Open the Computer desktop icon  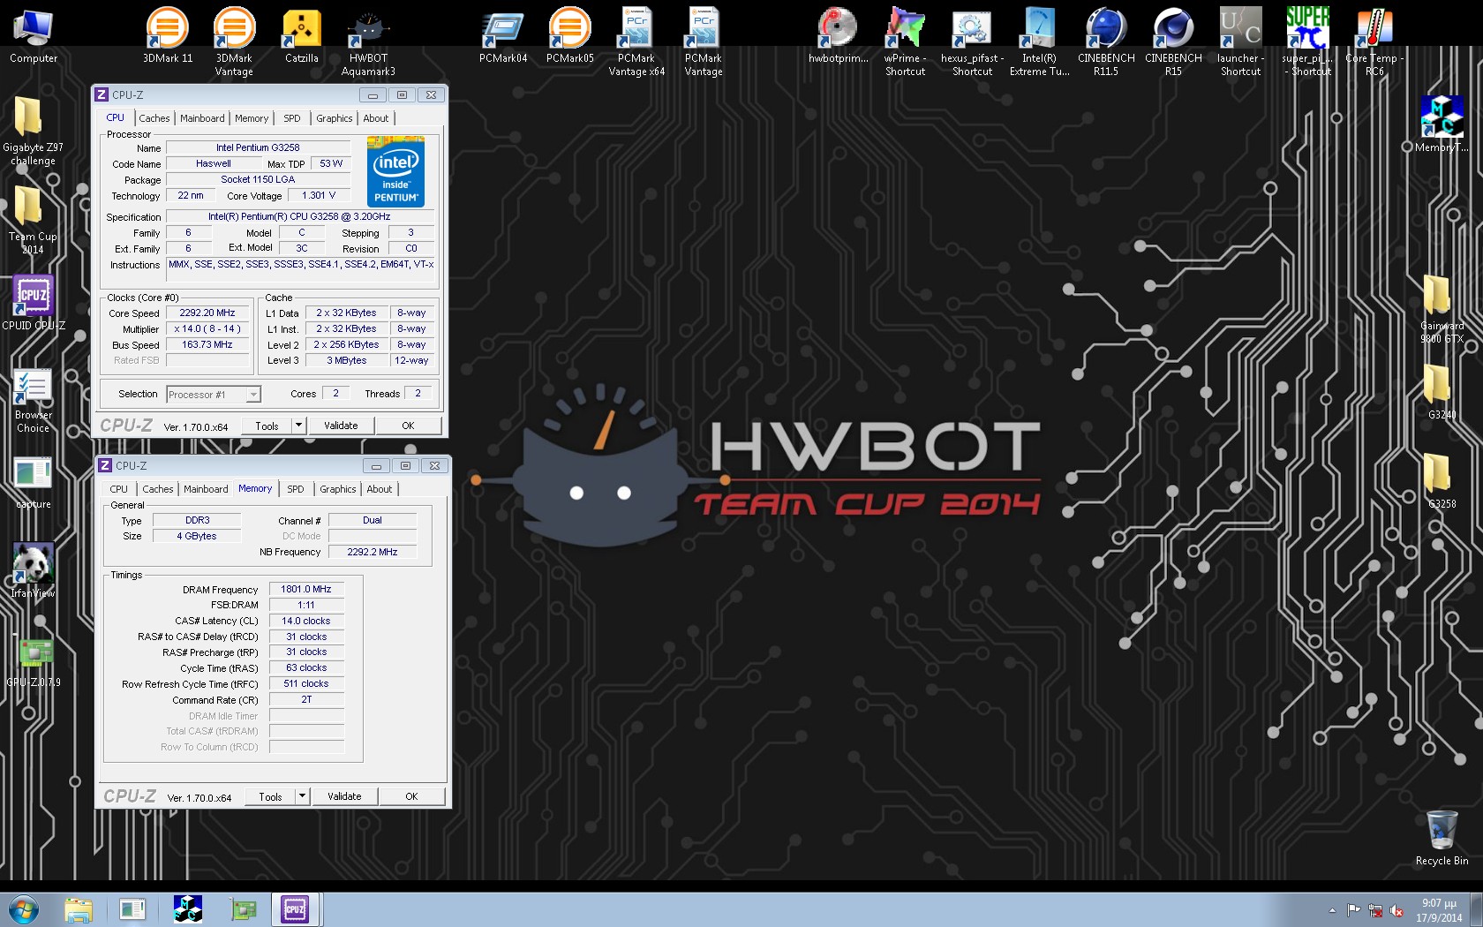point(34,35)
